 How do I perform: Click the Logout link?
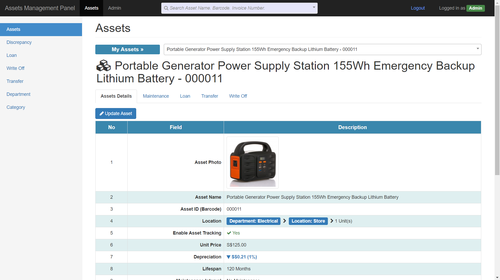click(418, 8)
